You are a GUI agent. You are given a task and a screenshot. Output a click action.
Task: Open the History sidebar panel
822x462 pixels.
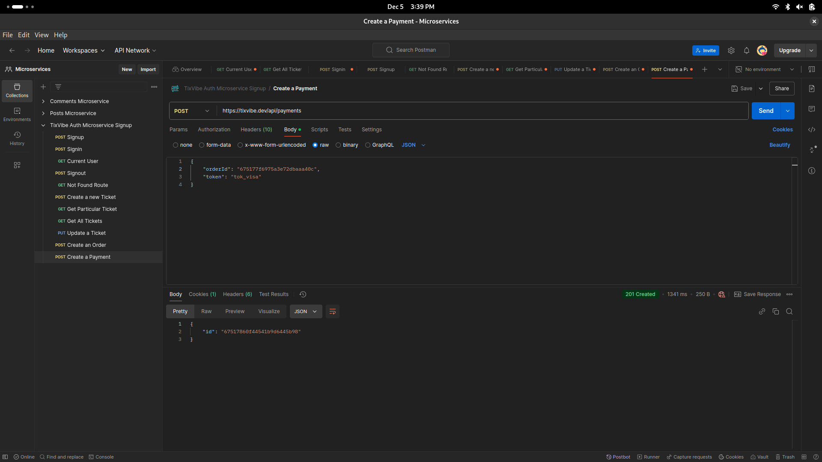coord(17,139)
